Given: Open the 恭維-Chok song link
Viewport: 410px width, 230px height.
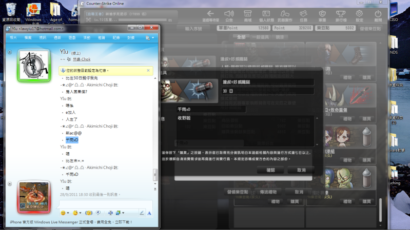Looking at the screenshot, I should click(x=81, y=59).
